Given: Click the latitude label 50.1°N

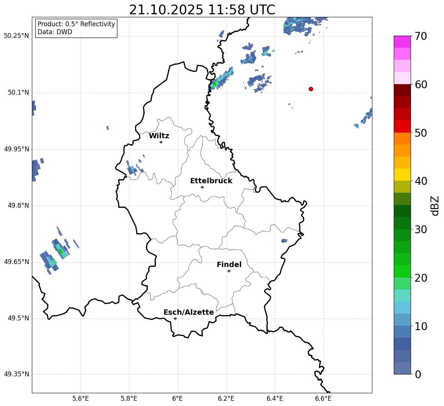Looking at the screenshot, I should [x=18, y=93].
